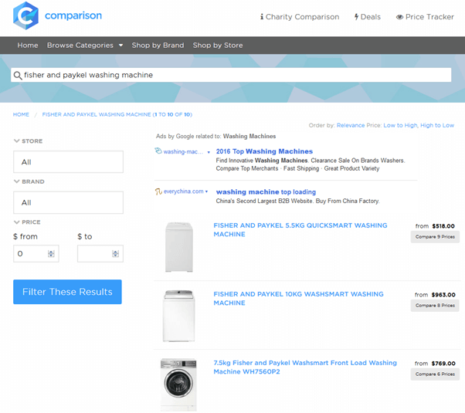465x413 pixels.
Task: Click the search text field
Action: point(231,75)
